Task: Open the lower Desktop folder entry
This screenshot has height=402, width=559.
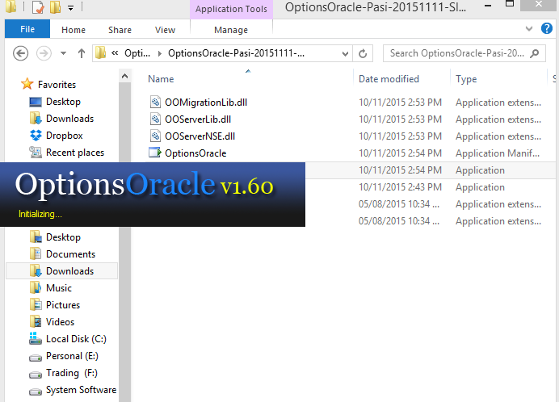Action: [x=63, y=237]
